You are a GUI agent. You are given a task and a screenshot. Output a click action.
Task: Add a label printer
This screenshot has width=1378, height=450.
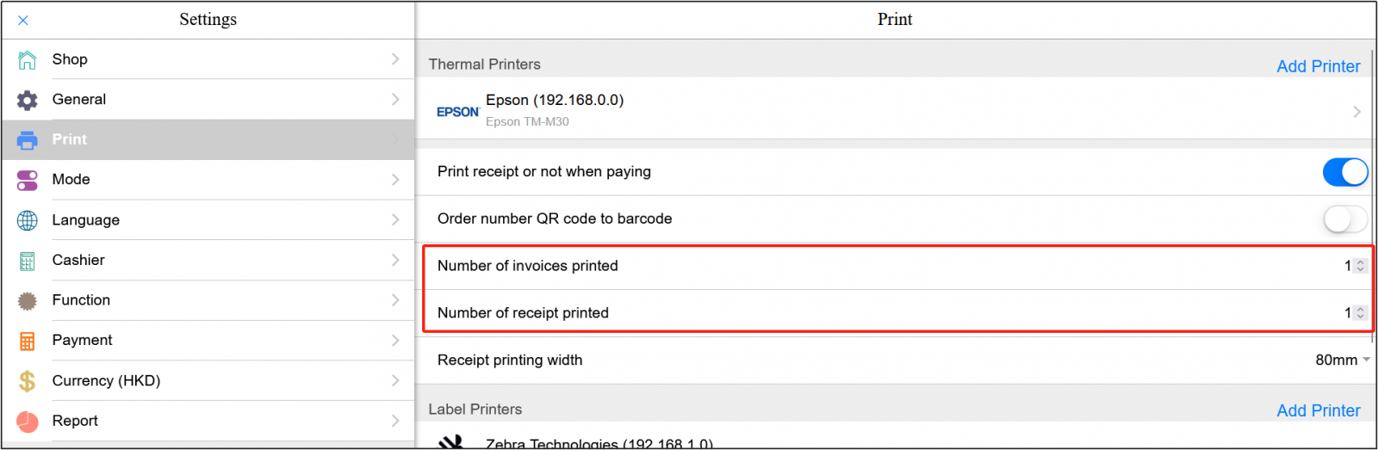1318,410
